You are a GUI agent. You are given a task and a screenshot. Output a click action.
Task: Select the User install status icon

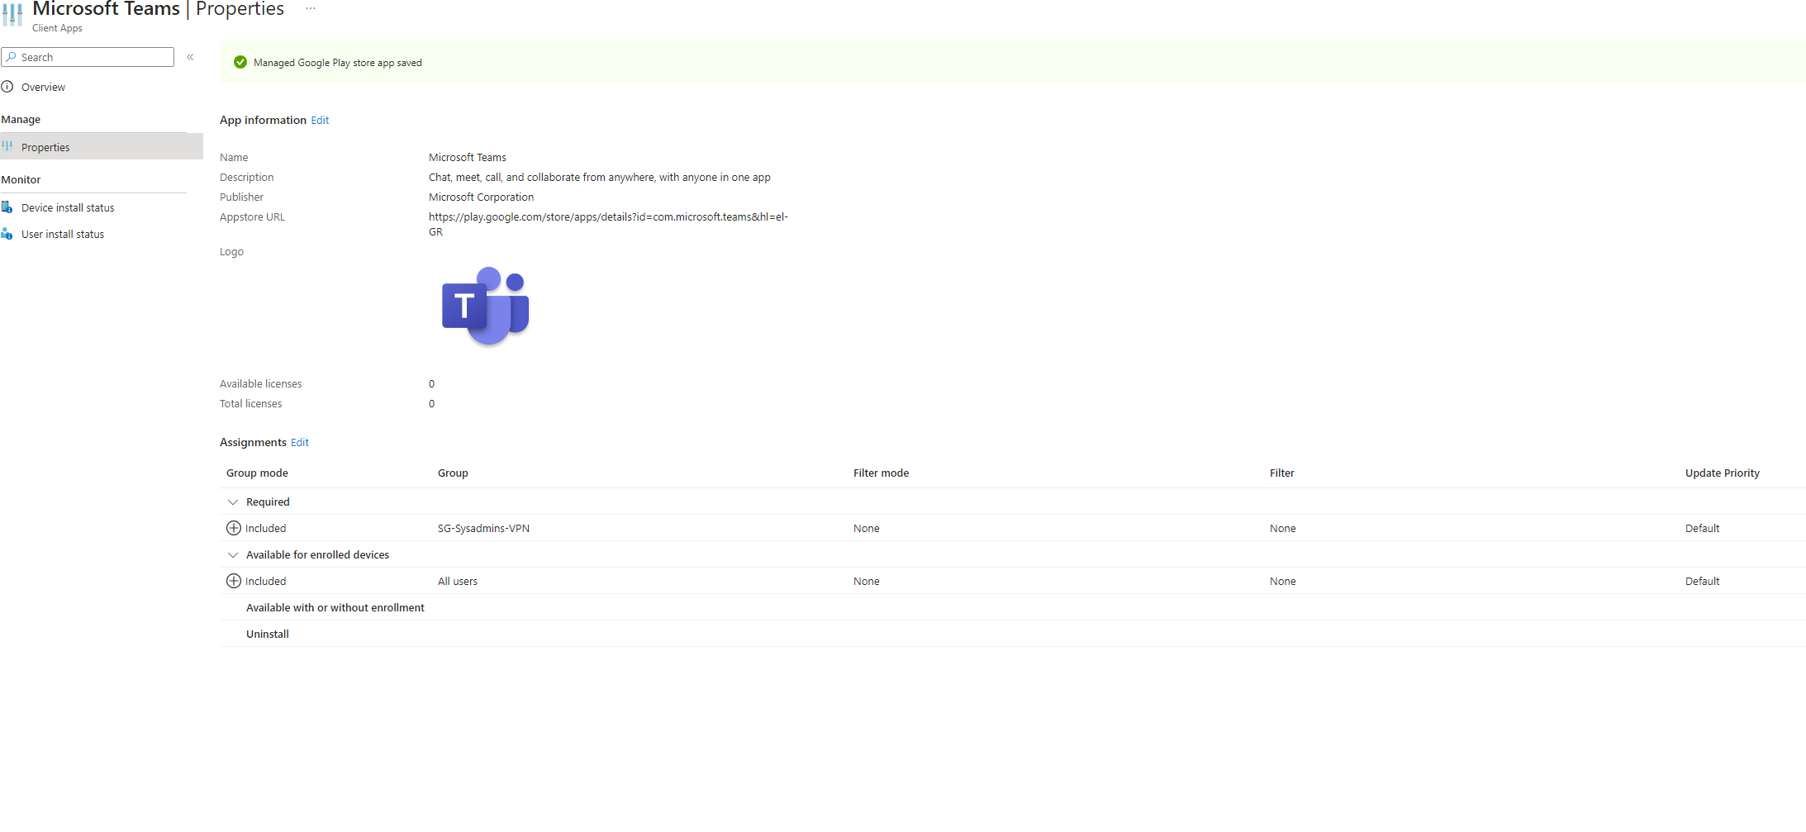tap(7, 234)
